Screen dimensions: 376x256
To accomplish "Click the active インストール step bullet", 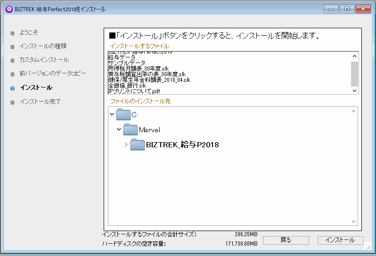I will coord(13,88).
